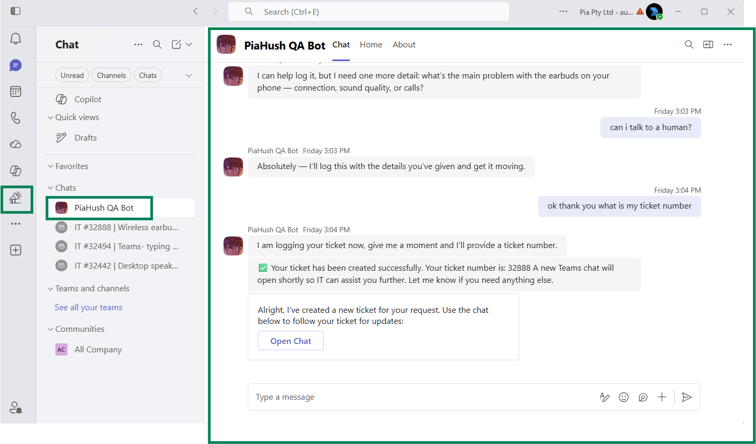
Task: Open the All Company community
Action: tap(121, 350)
